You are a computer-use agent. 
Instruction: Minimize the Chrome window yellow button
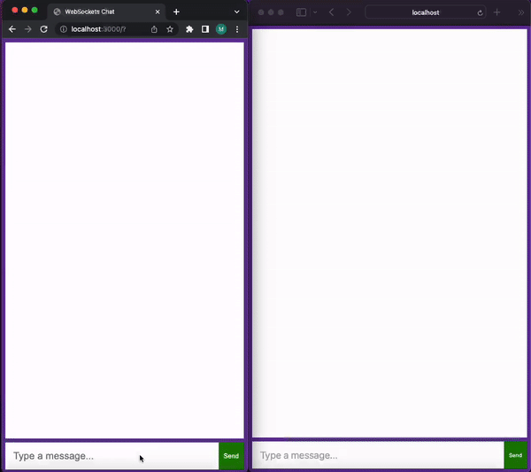pyautogui.click(x=25, y=10)
